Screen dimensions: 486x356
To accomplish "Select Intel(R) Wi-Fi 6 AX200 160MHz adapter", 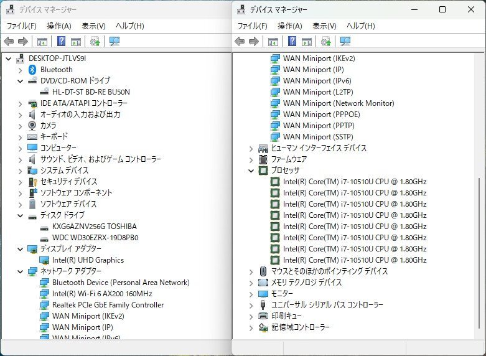I will (102, 294).
